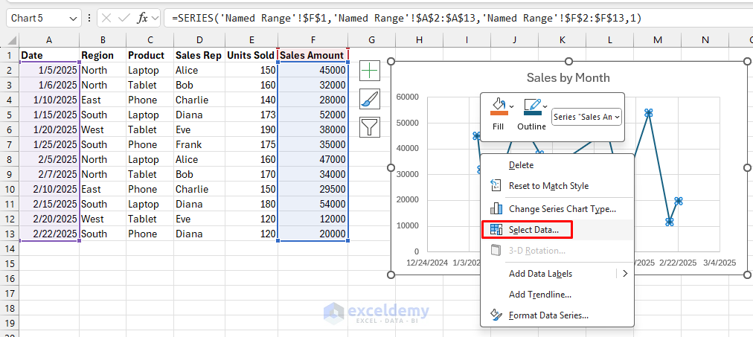
Task: Select column F header
Action: (313, 40)
